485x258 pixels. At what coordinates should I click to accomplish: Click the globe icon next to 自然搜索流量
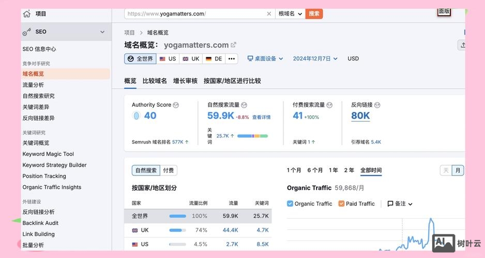pos(244,105)
